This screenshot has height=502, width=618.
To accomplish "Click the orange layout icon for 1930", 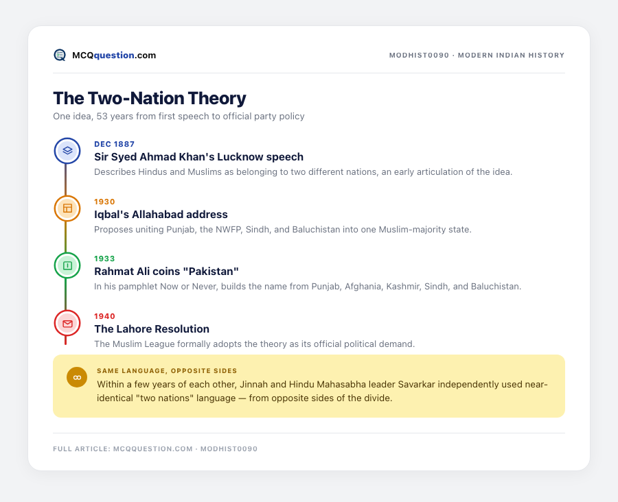I will [x=67, y=208].
